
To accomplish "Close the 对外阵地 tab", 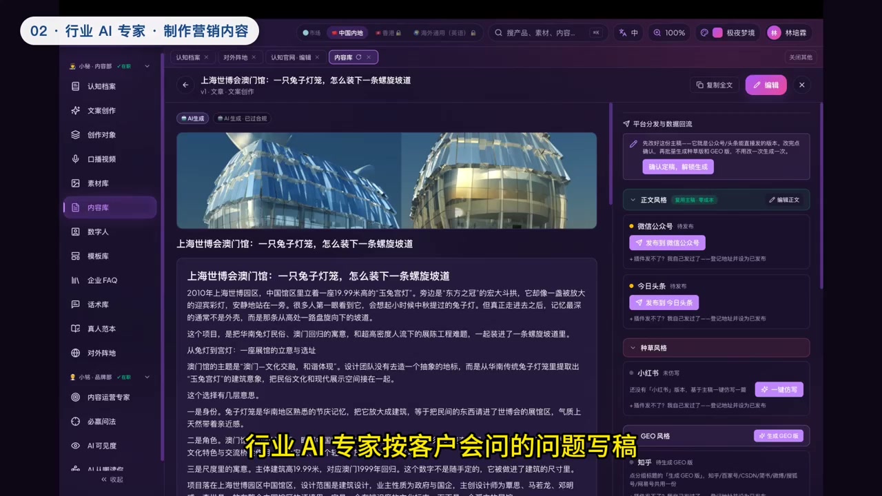I will pos(254,57).
